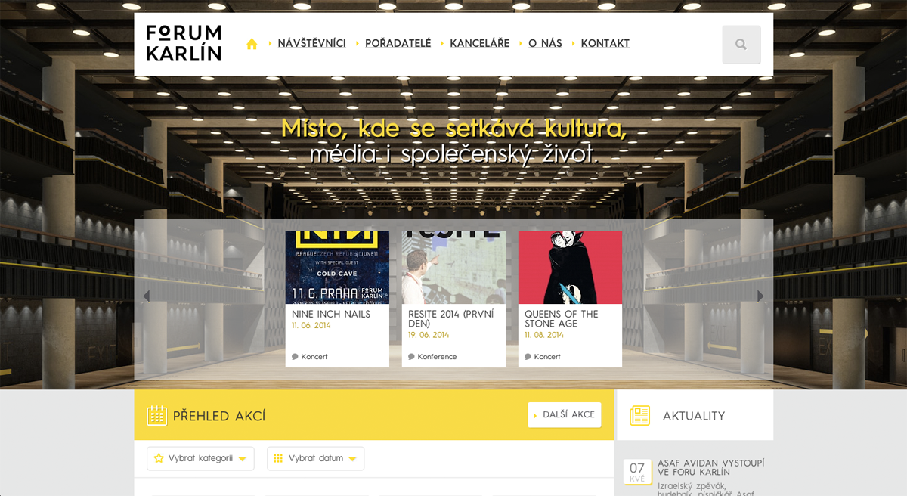The height and width of the screenshot is (496, 907).
Task: Click the yellow home icon in navigation
Action: [x=252, y=44]
